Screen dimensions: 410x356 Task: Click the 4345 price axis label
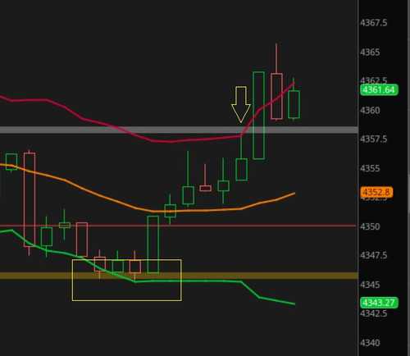[x=370, y=285]
